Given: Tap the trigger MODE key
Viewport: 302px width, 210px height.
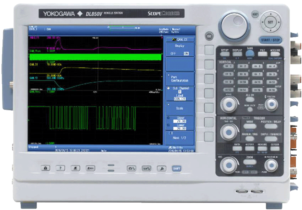Looking at the screenshot, I should point(250,126).
